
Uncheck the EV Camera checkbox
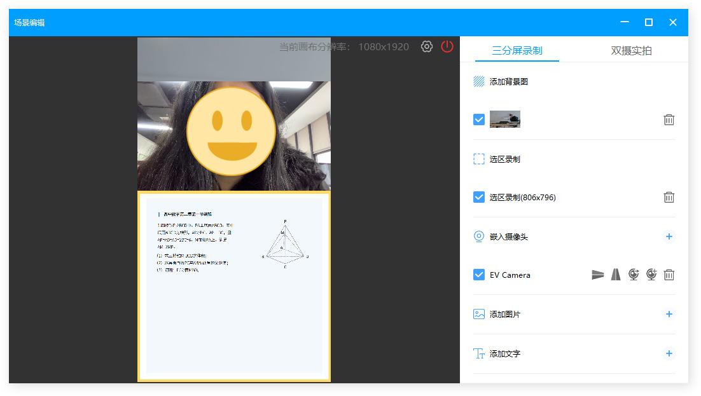point(478,275)
